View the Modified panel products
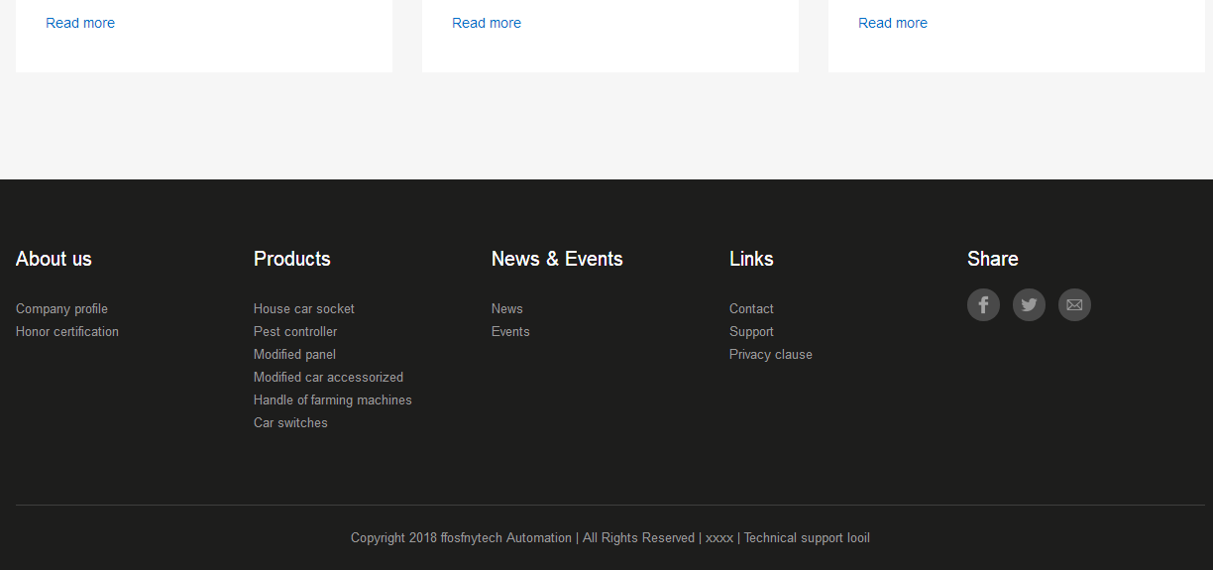The image size is (1213, 570). (x=294, y=355)
